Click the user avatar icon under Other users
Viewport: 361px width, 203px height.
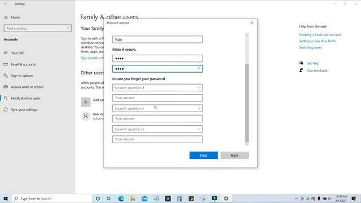point(86,116)
